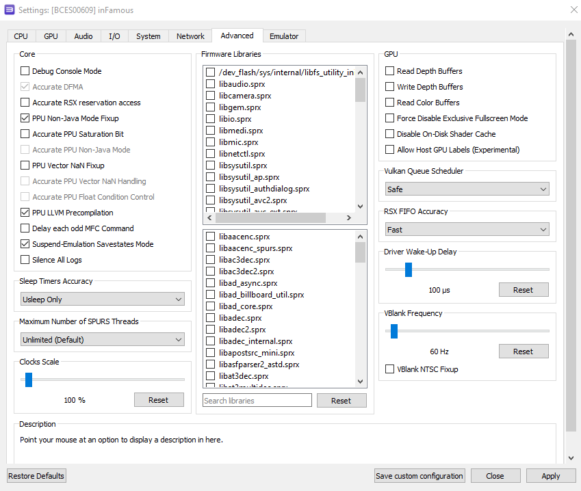Expand Maximum Number of SPURS Threads dropdown
Viewport: 581px width, 491px height.
tap(102, 340)
